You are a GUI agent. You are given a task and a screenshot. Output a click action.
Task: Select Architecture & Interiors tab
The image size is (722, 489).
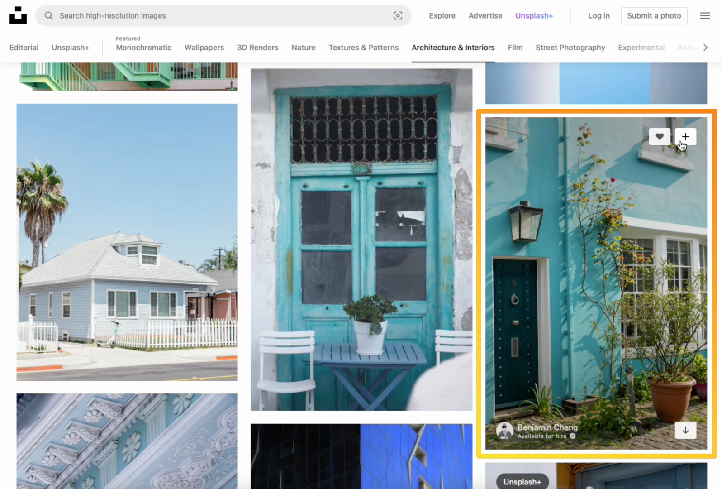tap(453, 48)
